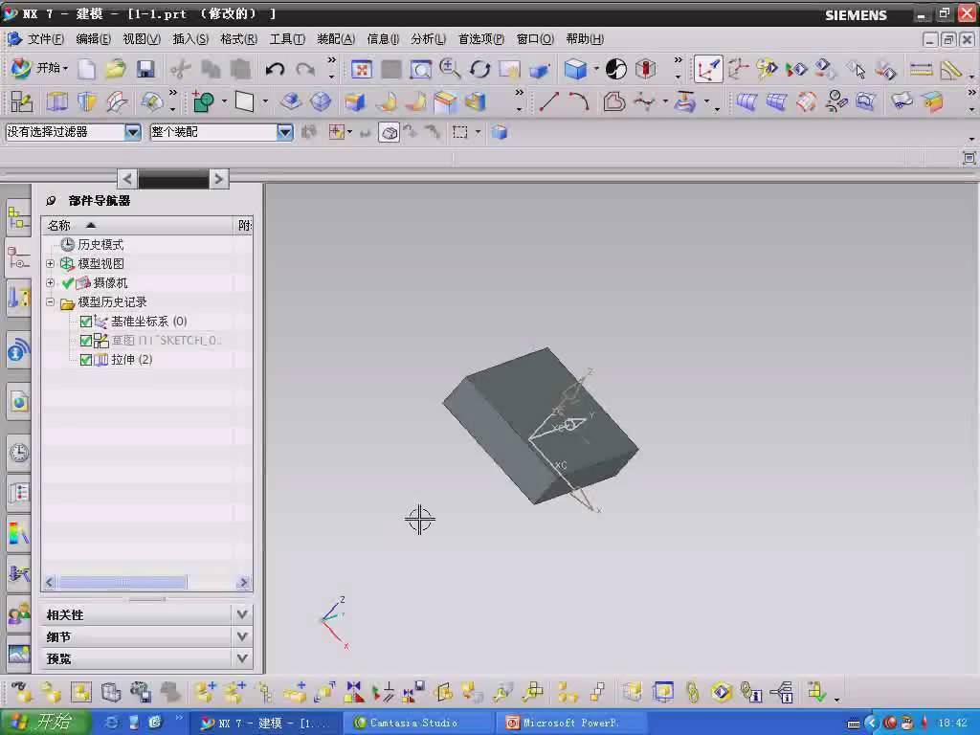Click the Undo arrow icon
This screenshot has height=735, width=980.
pos(275,69)
